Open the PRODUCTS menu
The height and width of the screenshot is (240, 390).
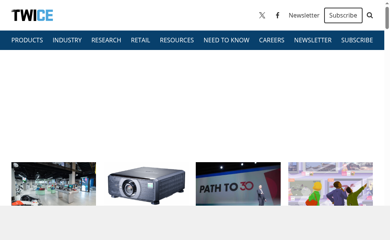pos(27,40)
